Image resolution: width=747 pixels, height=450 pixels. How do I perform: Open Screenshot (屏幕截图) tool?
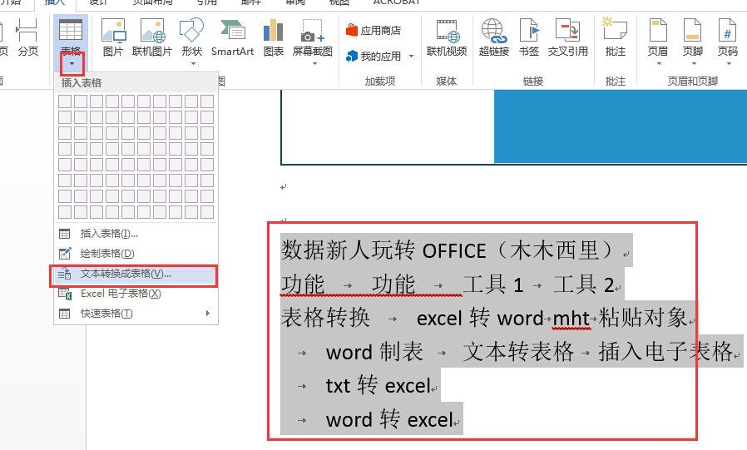313,41
